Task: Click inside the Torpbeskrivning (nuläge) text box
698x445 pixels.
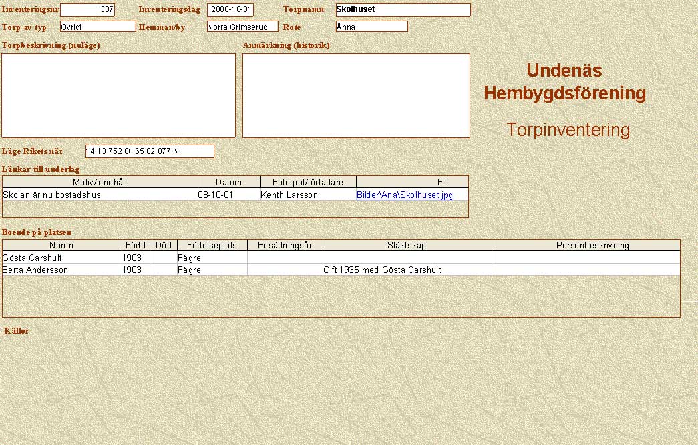Action: tap(119, 95)
